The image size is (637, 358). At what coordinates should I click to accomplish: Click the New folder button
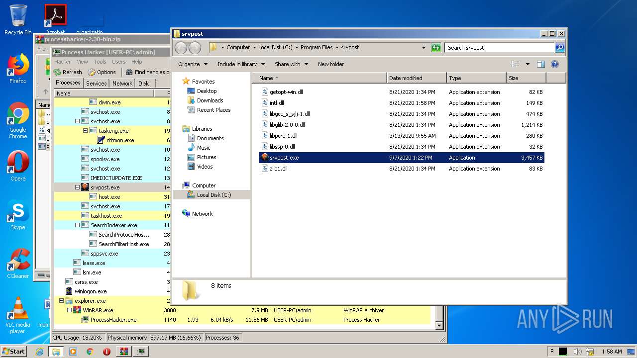[331, 64]
